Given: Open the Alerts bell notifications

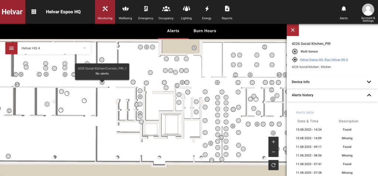Looking at the screenshot, I should tap(344, 12).
